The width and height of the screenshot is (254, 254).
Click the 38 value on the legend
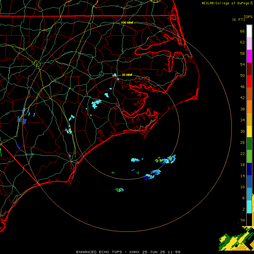point(242,109)
